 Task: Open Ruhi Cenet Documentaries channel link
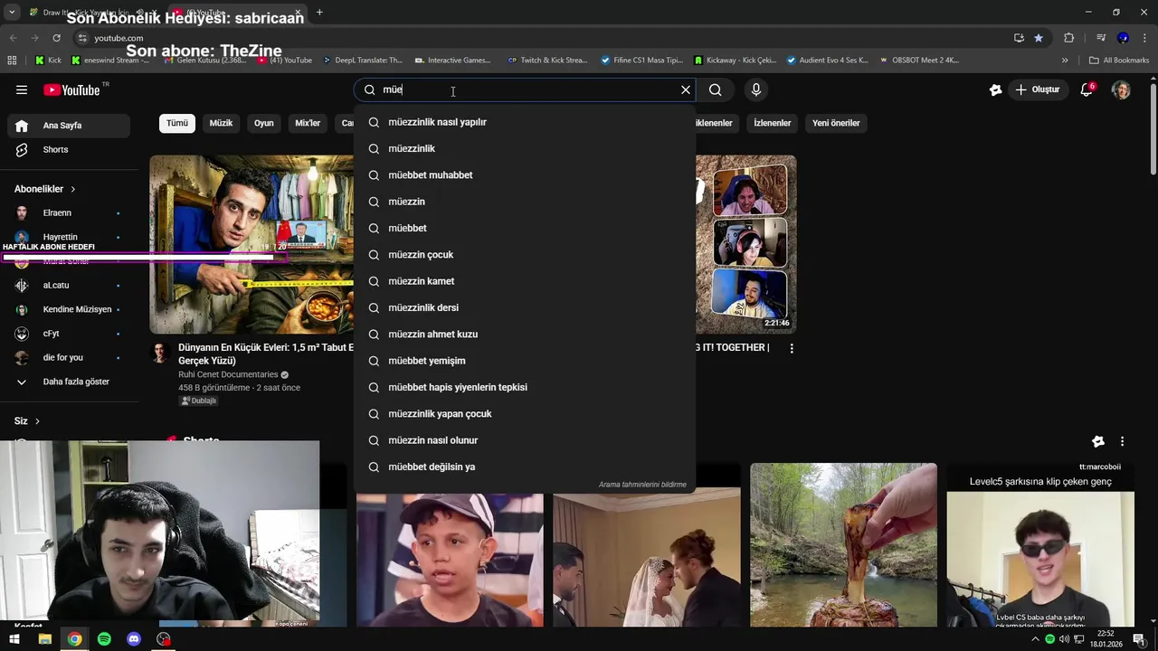point(228,374)
